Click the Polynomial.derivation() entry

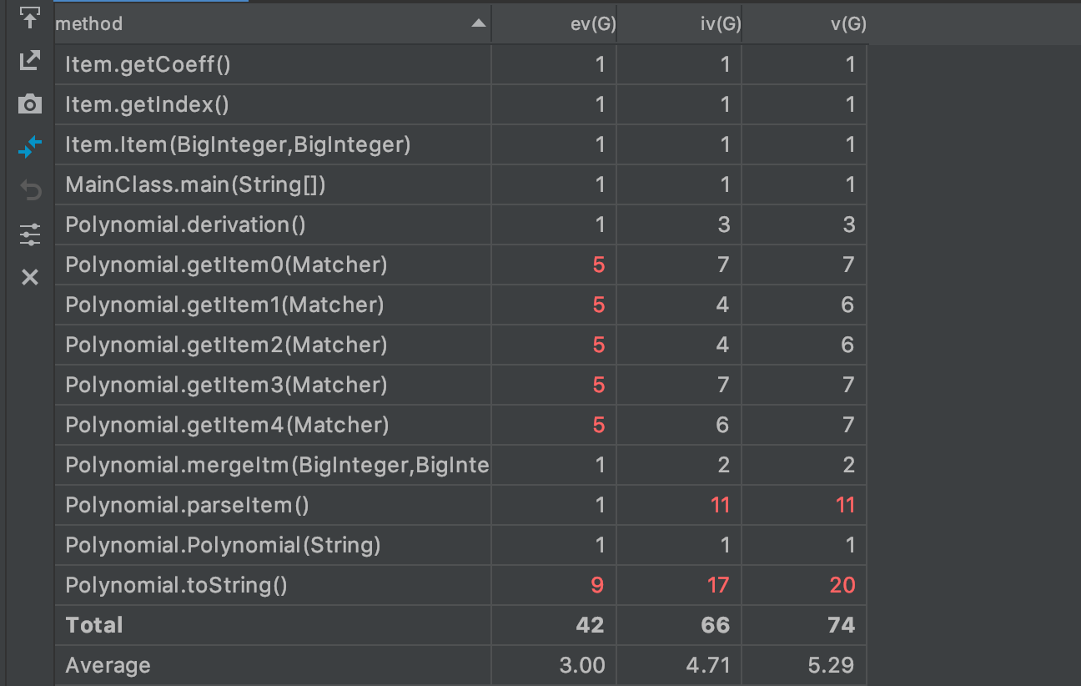[185, 224]
